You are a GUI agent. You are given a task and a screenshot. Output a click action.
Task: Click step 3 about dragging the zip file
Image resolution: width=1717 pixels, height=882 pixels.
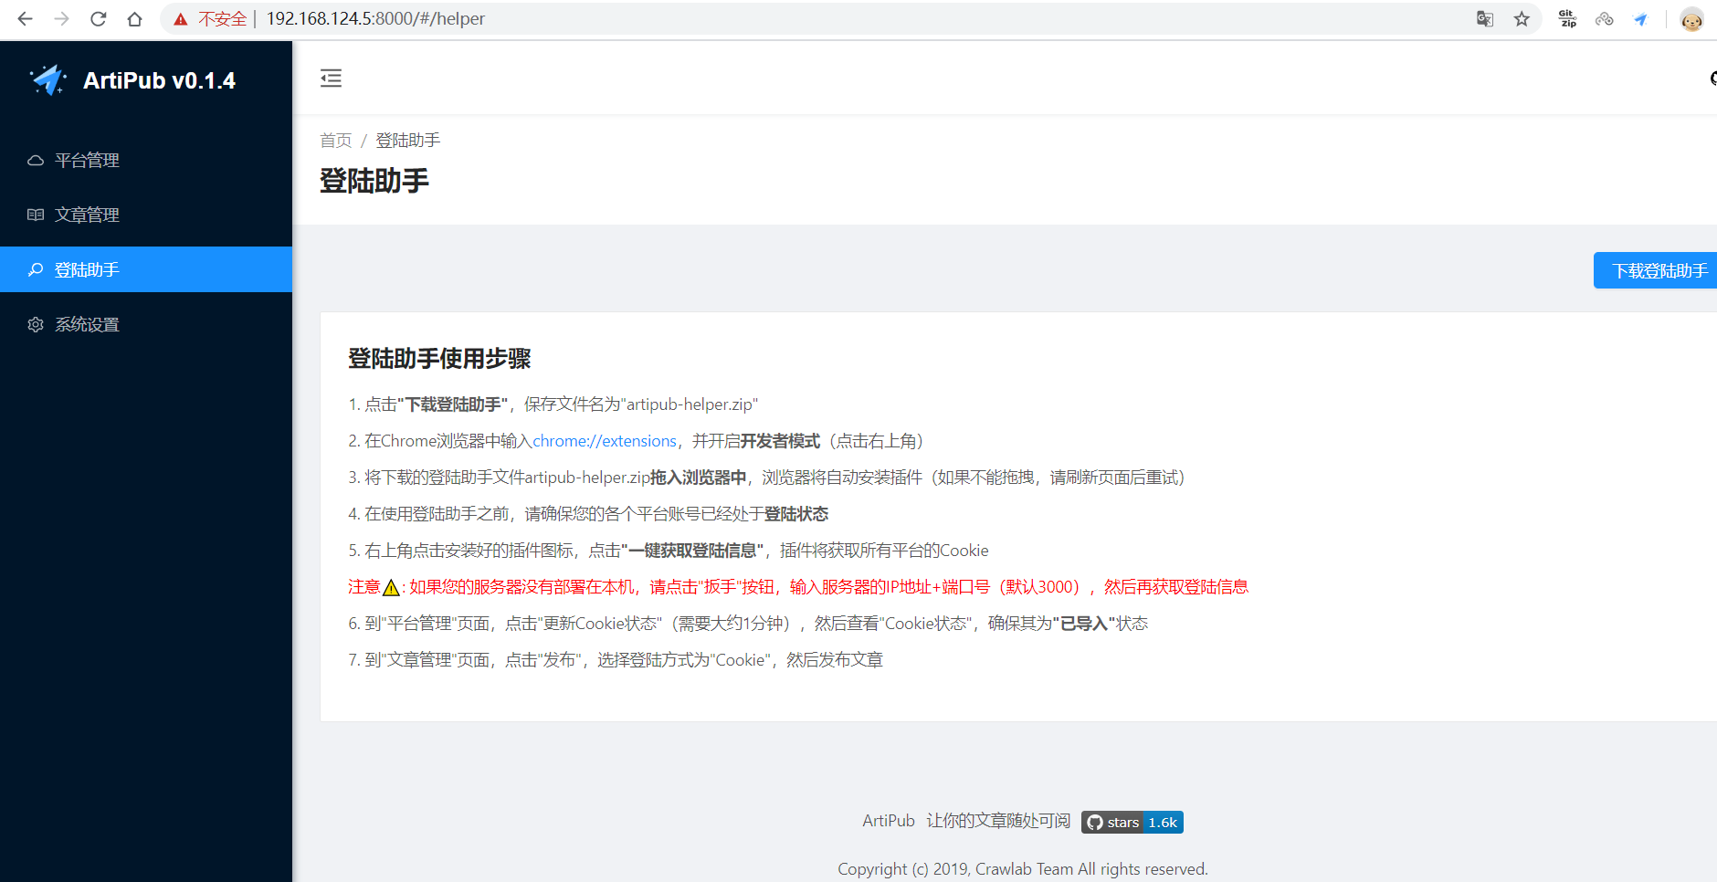(x=766, y=478)
